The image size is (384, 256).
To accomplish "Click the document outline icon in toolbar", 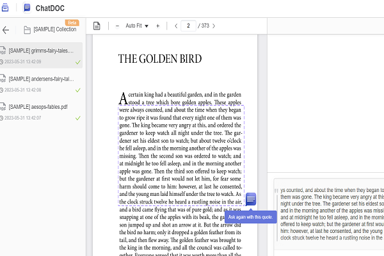I will click(97, 26).
